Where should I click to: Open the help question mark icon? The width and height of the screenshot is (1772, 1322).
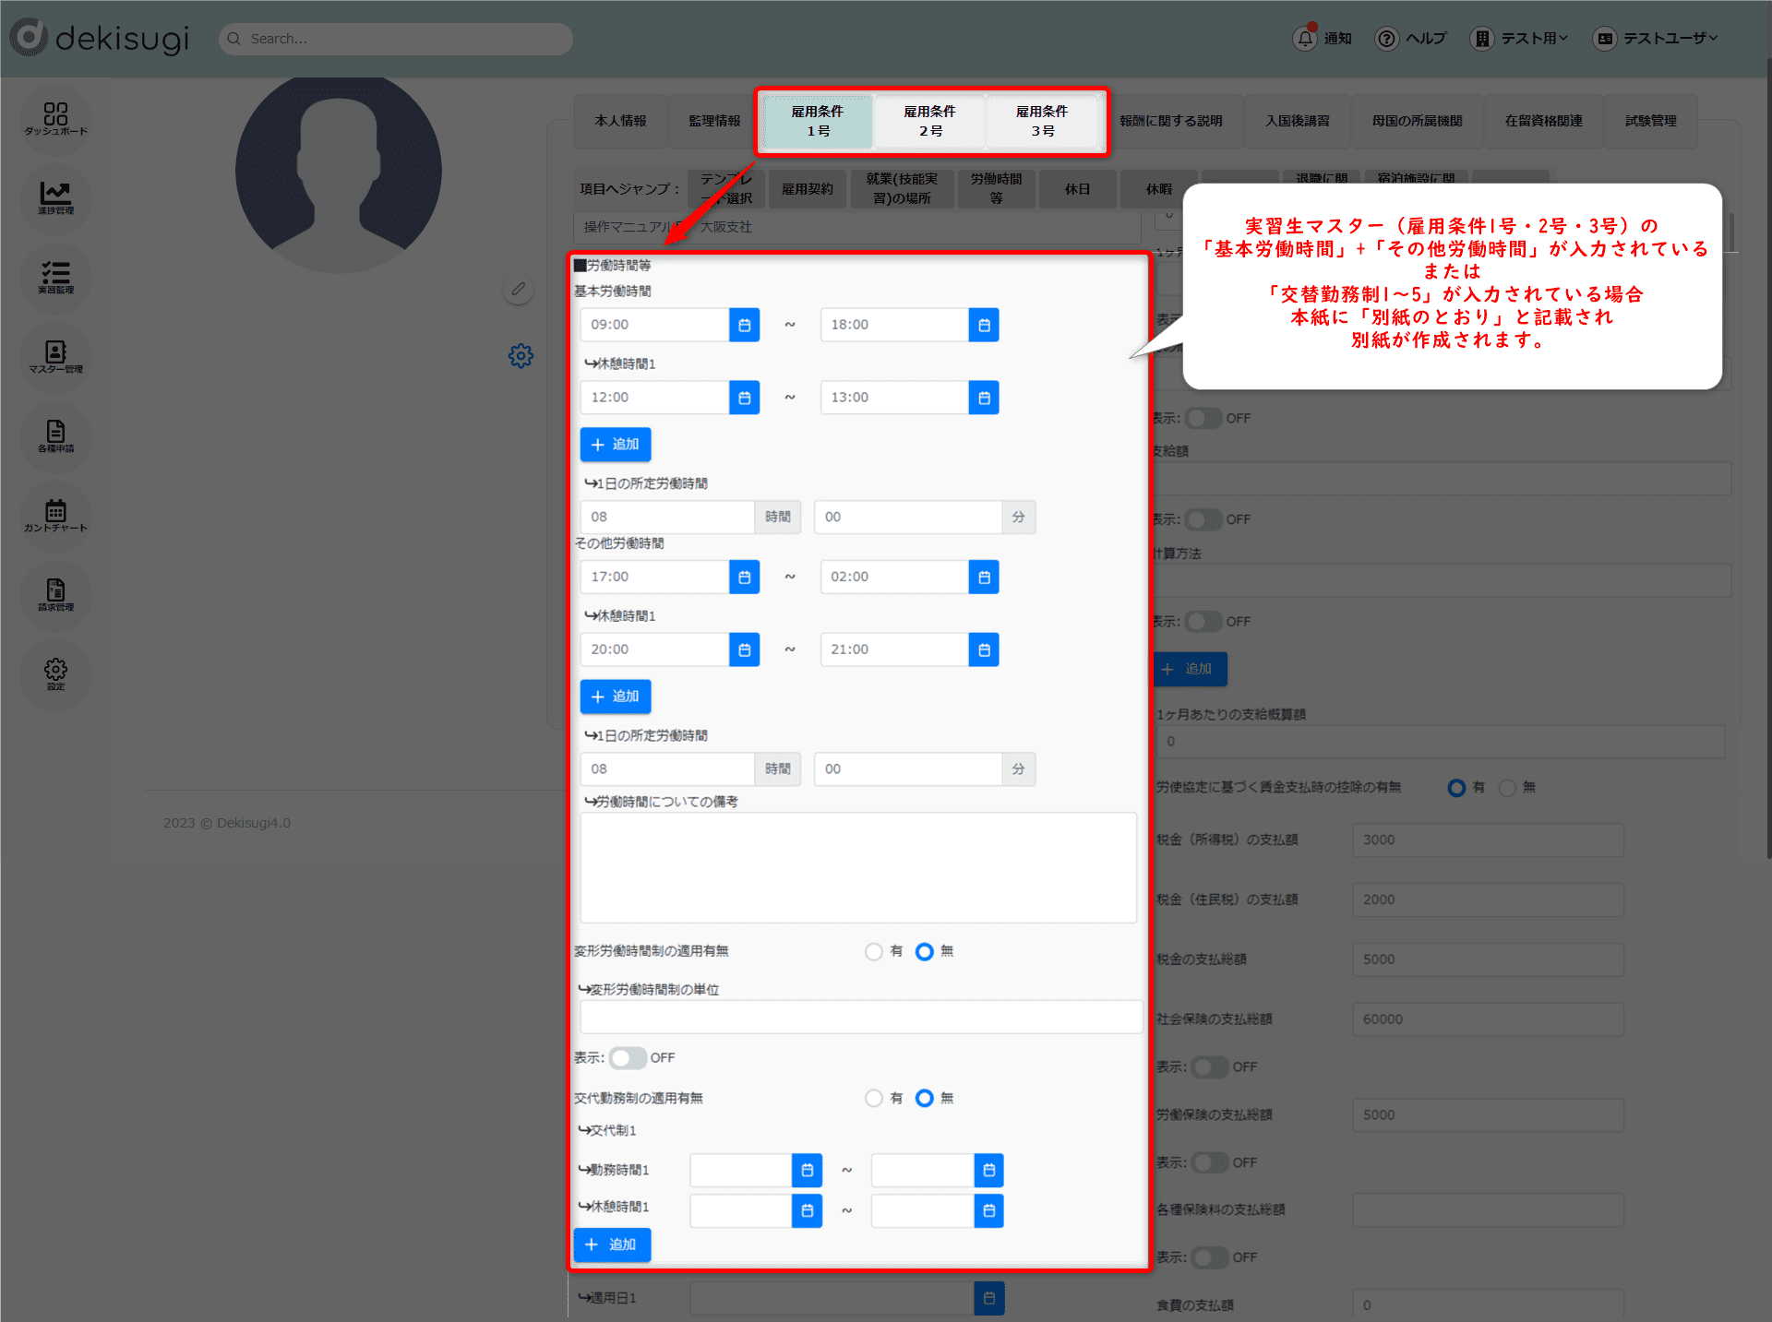1386,39
